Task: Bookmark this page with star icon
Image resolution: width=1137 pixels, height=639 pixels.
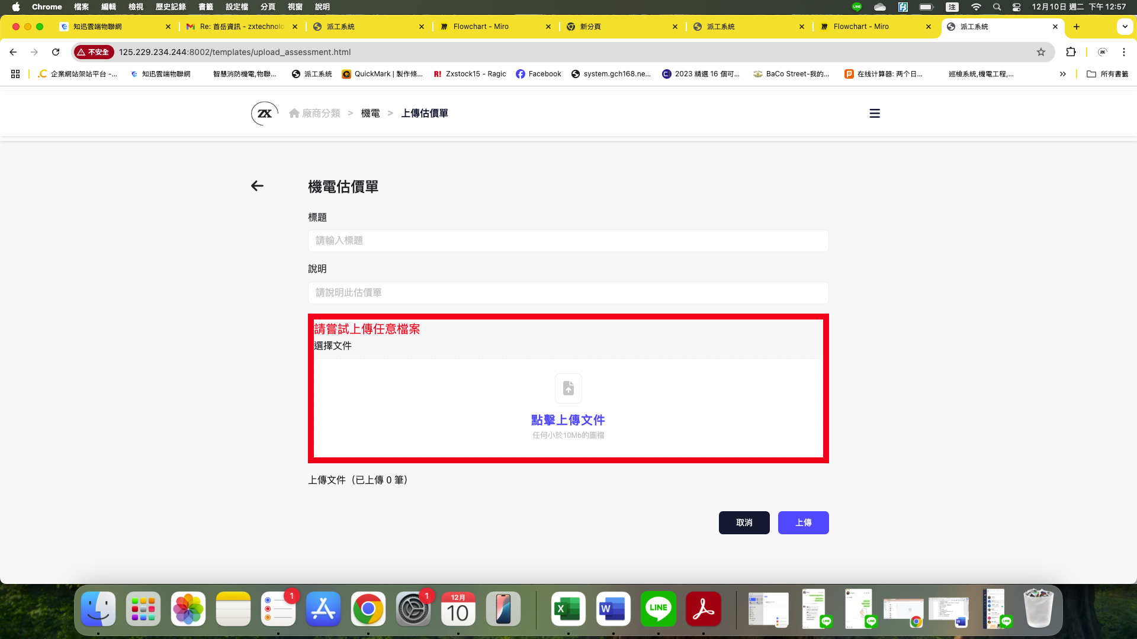Action: [1041, 52]
